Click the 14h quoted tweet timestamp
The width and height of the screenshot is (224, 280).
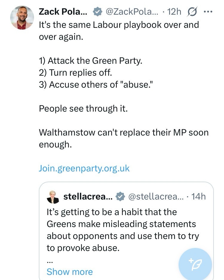(x=199, y=196)
